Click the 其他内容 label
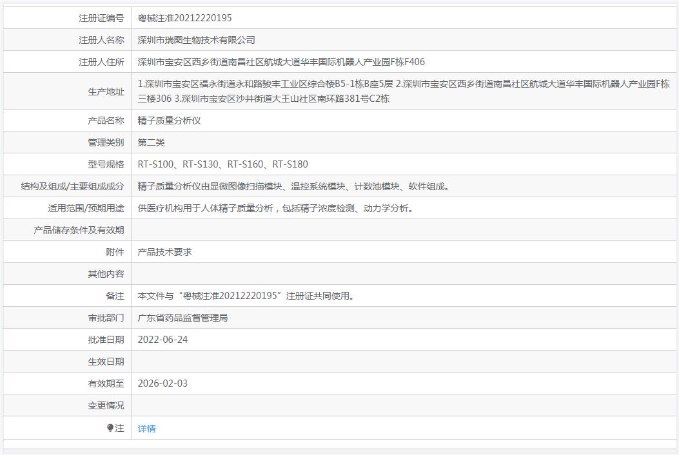Viewport: 679px width, 455px height. (x=106, y=274)
